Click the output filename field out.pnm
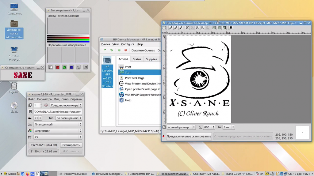This screenshot has height=176, width=314. 58,112
